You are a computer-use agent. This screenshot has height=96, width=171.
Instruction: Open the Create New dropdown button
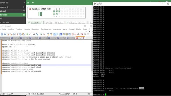(x=35, y=23)
